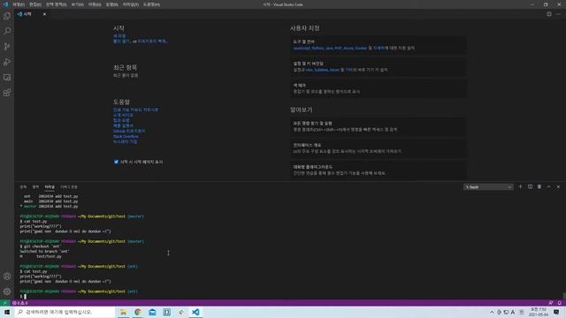
Task: Close the terminal panel
Action: (x=558, y=186)
